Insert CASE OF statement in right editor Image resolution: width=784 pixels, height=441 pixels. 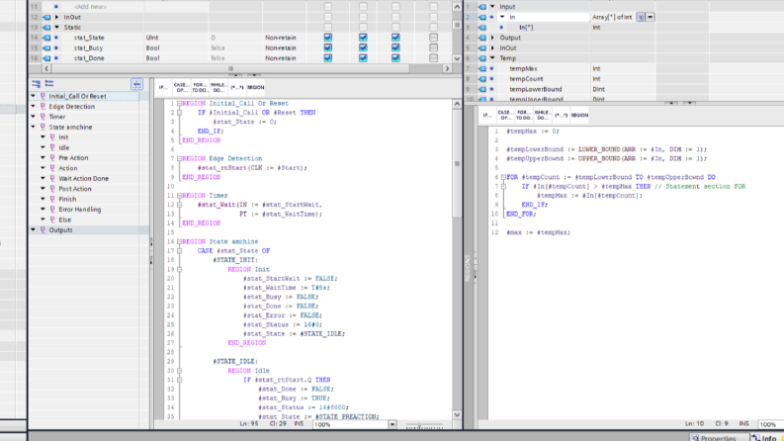(505, 116)
